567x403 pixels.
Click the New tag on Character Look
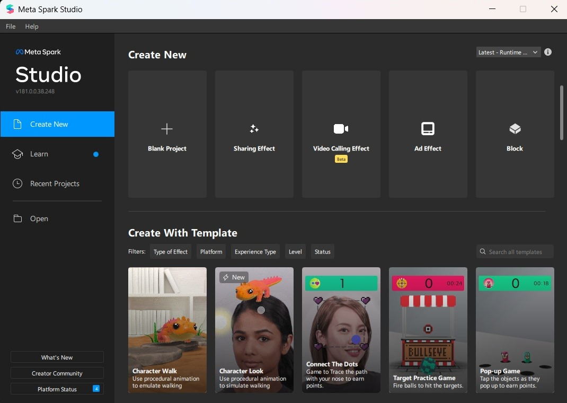[234, 277]
